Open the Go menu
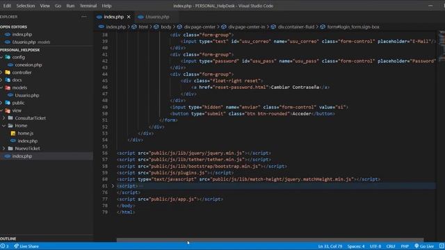 tap(58, 6)
